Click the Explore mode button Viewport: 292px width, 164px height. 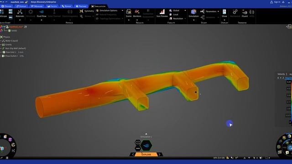pos(146,154)
